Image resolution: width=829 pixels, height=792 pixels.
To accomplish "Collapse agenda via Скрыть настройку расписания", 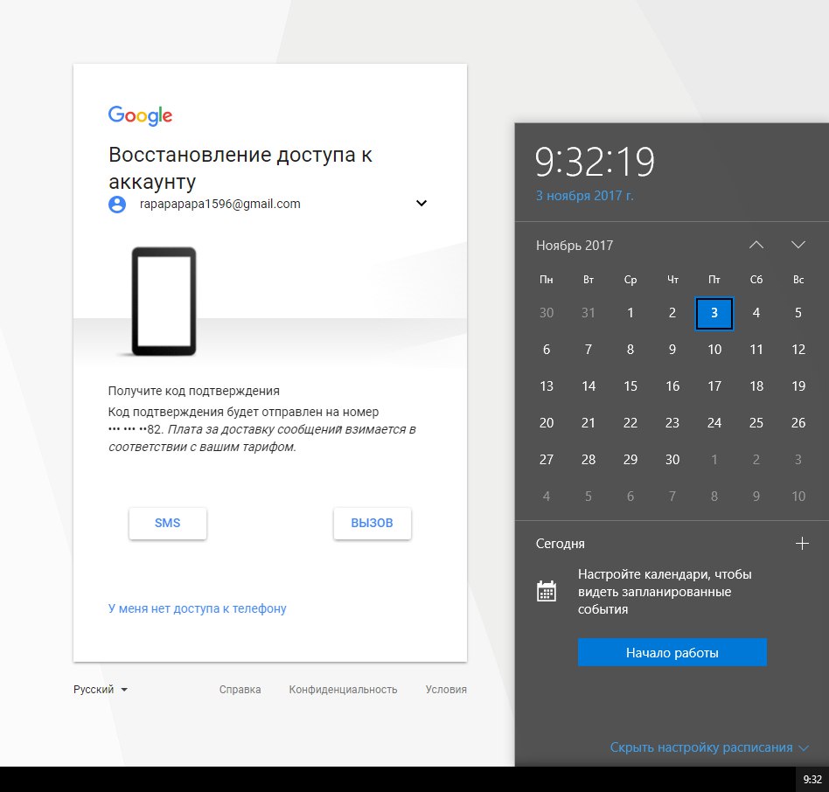I will coord(708,747).
